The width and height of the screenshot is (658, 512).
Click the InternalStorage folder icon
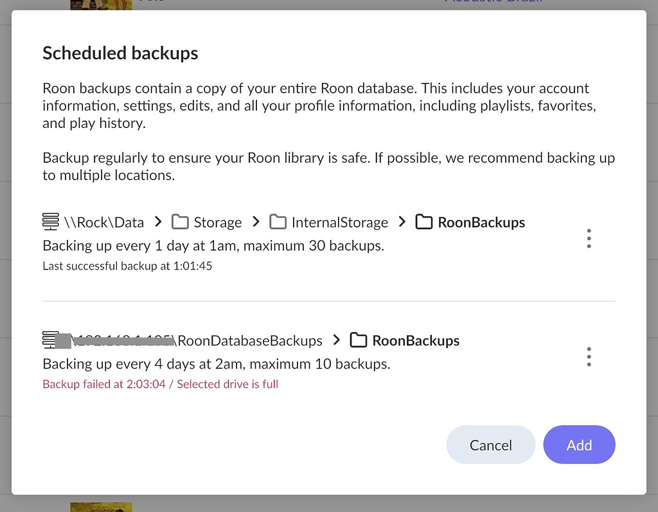(x=278, y=221)
